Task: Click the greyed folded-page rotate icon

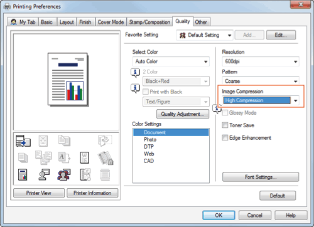Action: point(105,140)
